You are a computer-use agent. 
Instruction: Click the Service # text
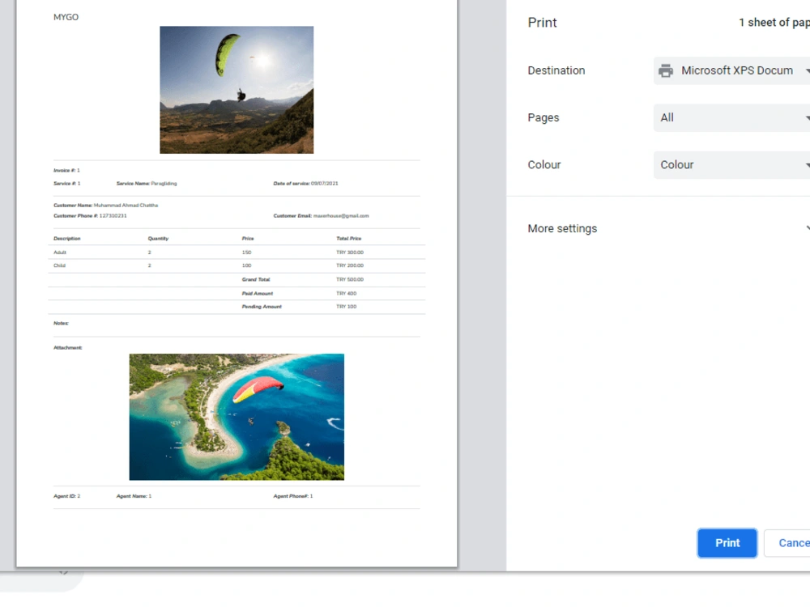(66, 183)
